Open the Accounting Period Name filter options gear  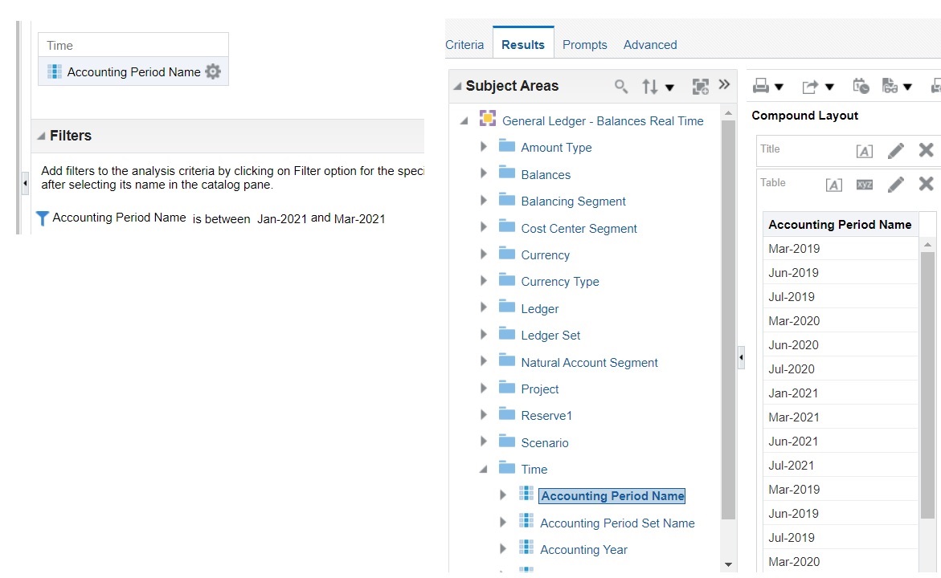click(212, 71)
